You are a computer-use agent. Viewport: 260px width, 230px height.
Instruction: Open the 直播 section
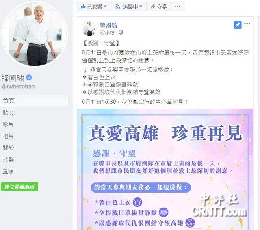(8, 171)
